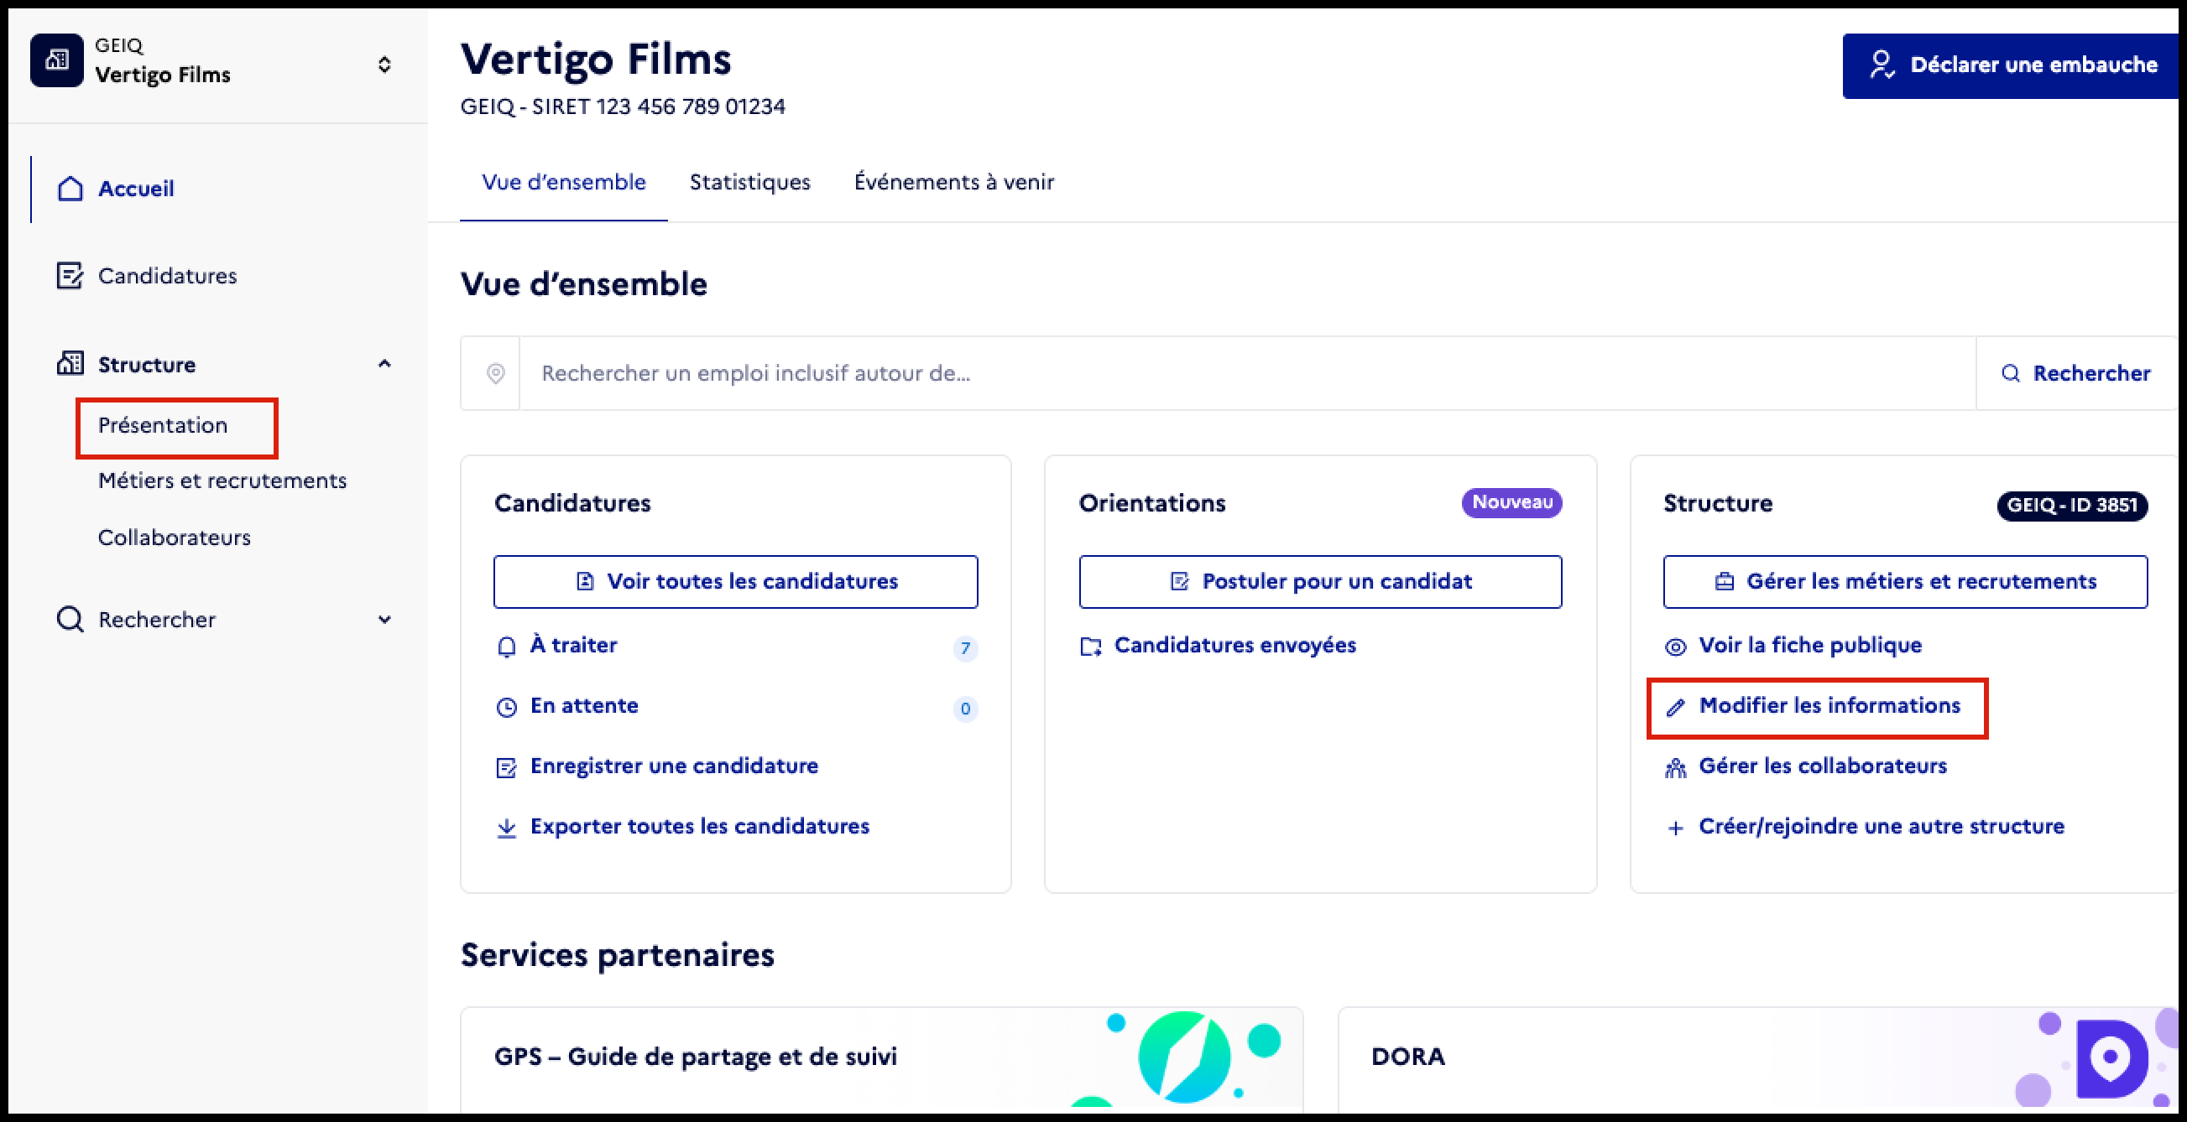This screenshot has width=2187, height=1122.
Task: Click the Nouveau badge in Orientations card
Action: 1512,503
